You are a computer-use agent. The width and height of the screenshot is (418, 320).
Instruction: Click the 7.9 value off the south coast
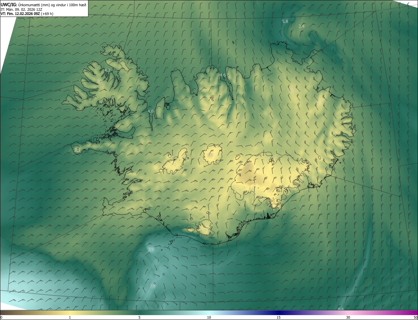pos(151,250)
